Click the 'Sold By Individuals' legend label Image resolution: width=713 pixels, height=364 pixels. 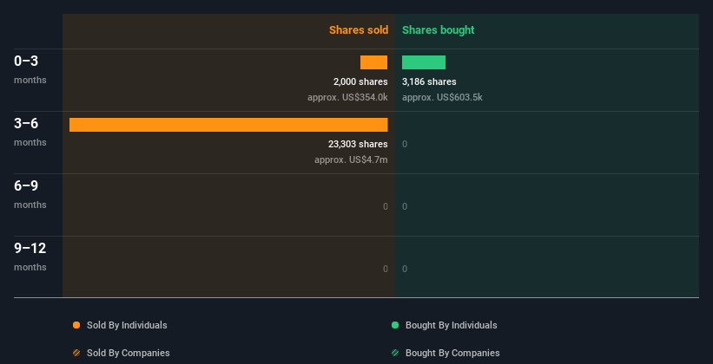click(x=127, y=325)
